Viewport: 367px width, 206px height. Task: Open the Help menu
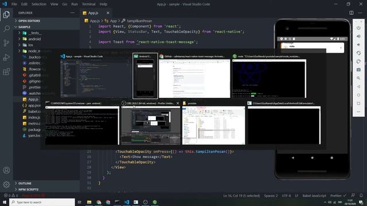coord(103,4)
